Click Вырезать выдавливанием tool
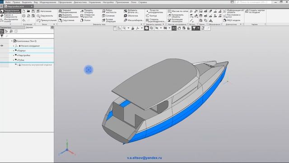The width and height of the screenshot is (289, 163). point(68,16)
